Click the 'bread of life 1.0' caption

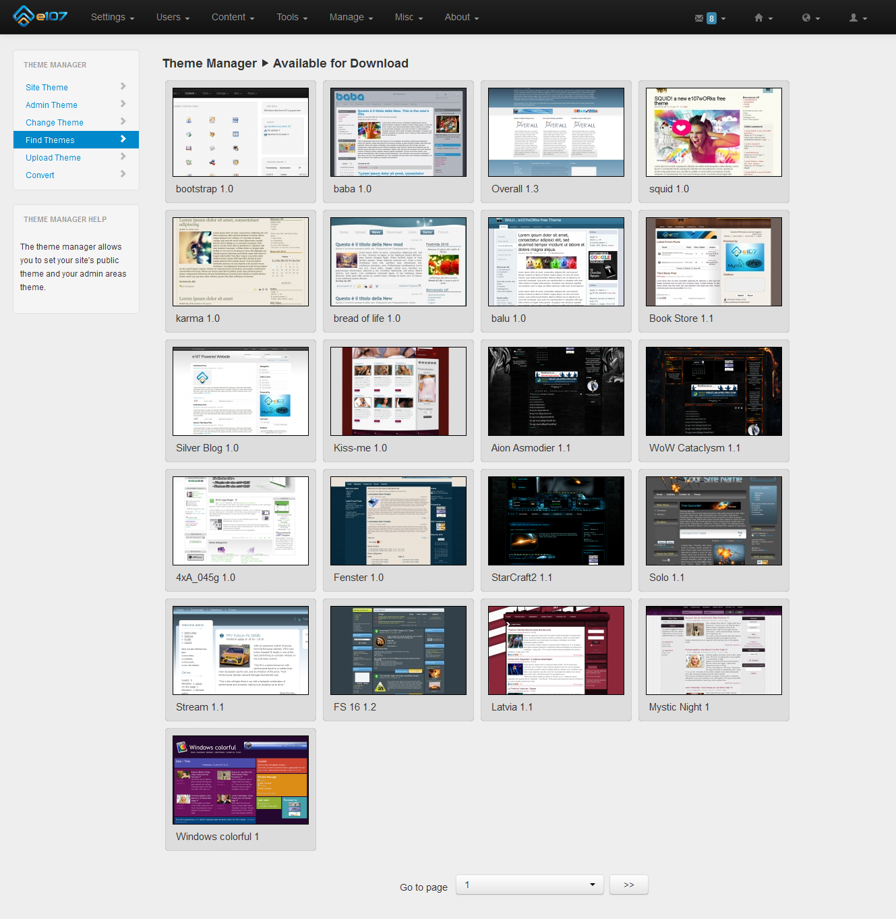367,318
